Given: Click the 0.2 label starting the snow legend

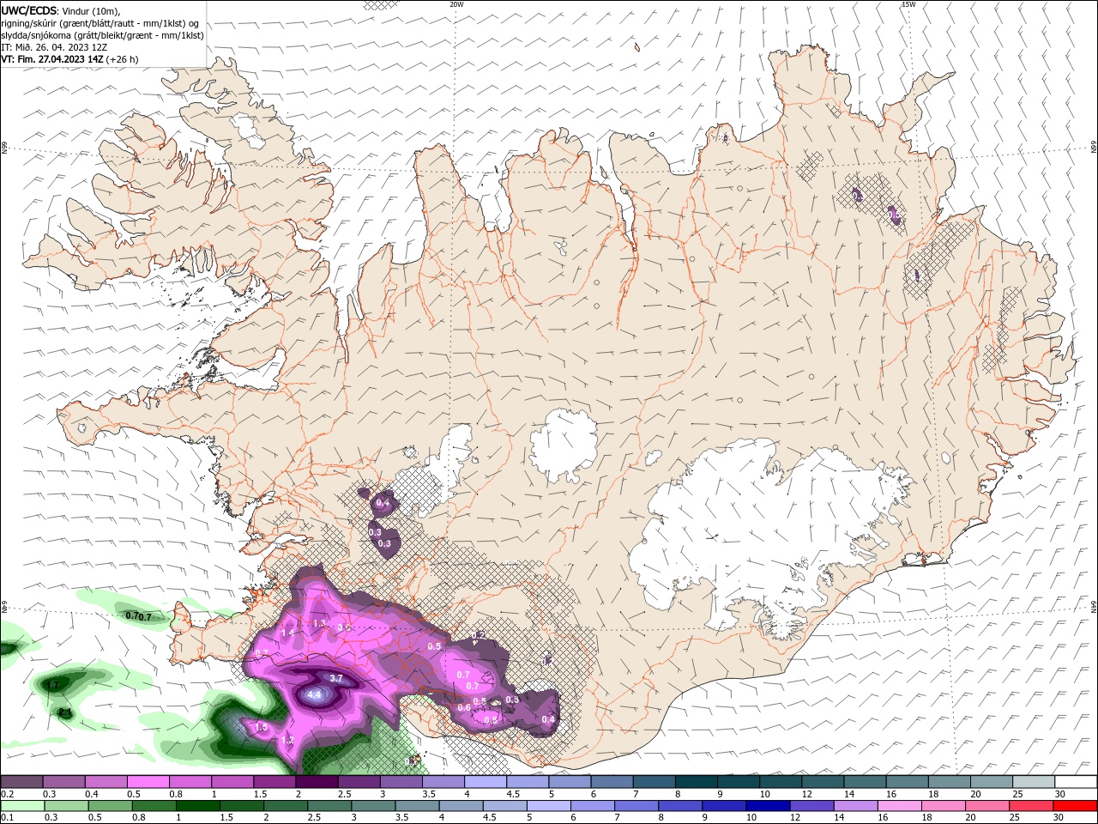Looking at the screenshot, I should tap(8, 794).
